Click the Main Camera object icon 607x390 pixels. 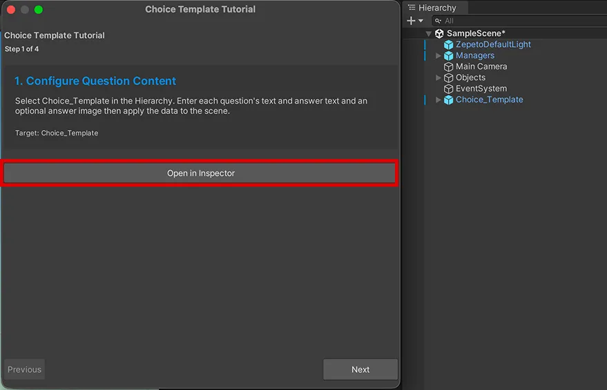448,66
